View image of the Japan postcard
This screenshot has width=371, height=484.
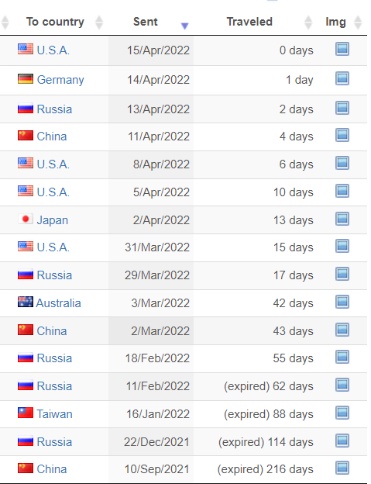(x=342, y=219)
